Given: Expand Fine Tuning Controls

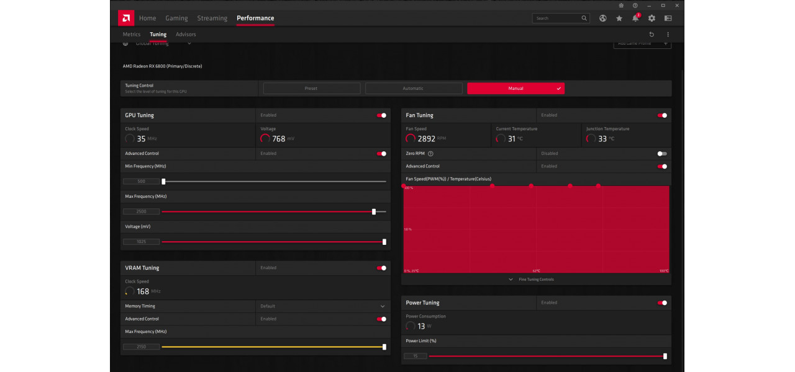Looking at the screenshot, I should pyautogui.click(x=531, y=280).
